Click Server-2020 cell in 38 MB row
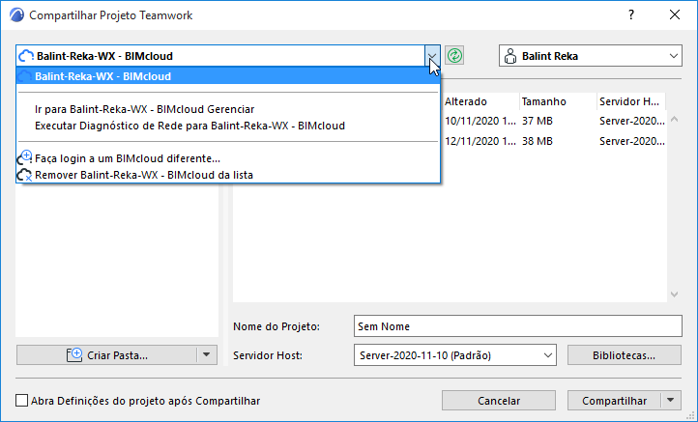Screen dimensions: 698x422 (x=631, y=141)
